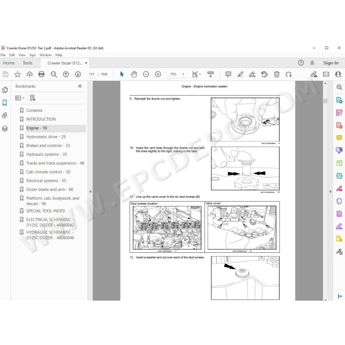Click the find current bookmark icon
The height and width of the screenshot is (345, 345).
point(33,98)
